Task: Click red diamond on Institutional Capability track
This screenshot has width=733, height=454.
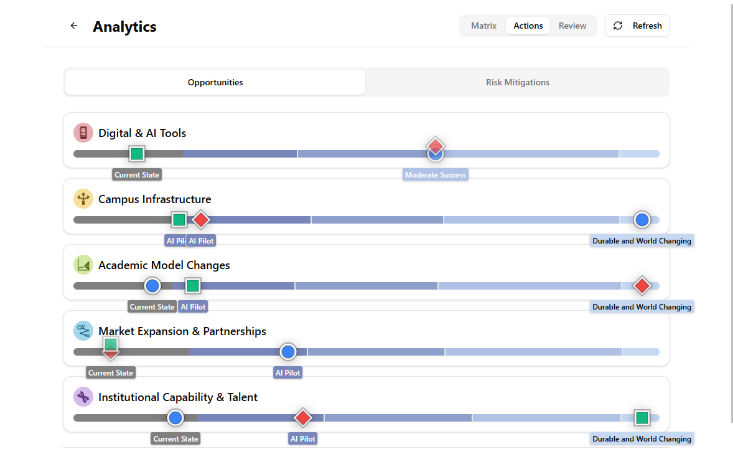Action: [303, 417]
